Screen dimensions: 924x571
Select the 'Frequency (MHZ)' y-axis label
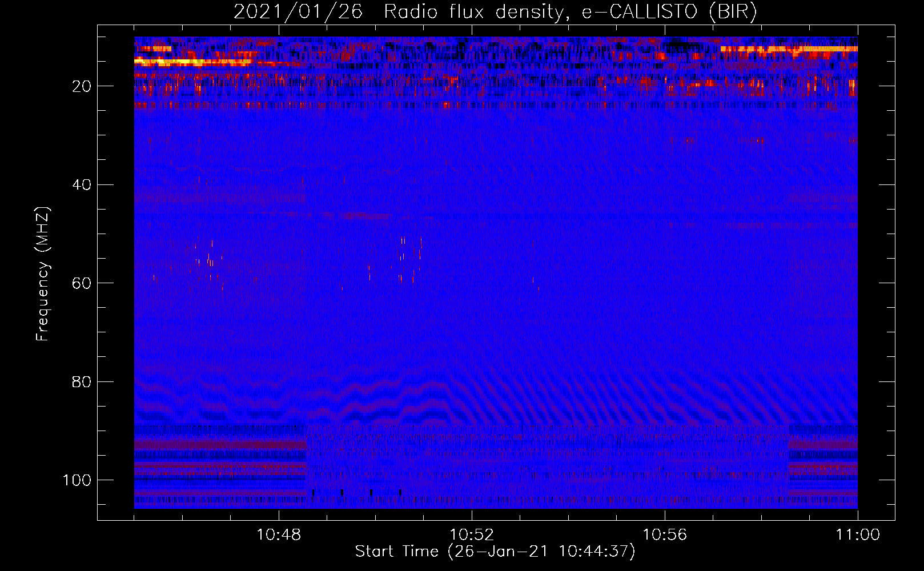tap(43, 274)
